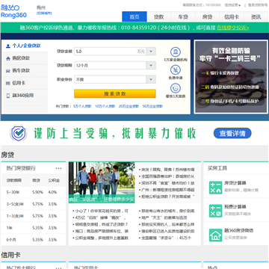Open the 热门房贷银行 three-dots more menu
Viewport: 269px width, 269px height.
pos(58,168)
